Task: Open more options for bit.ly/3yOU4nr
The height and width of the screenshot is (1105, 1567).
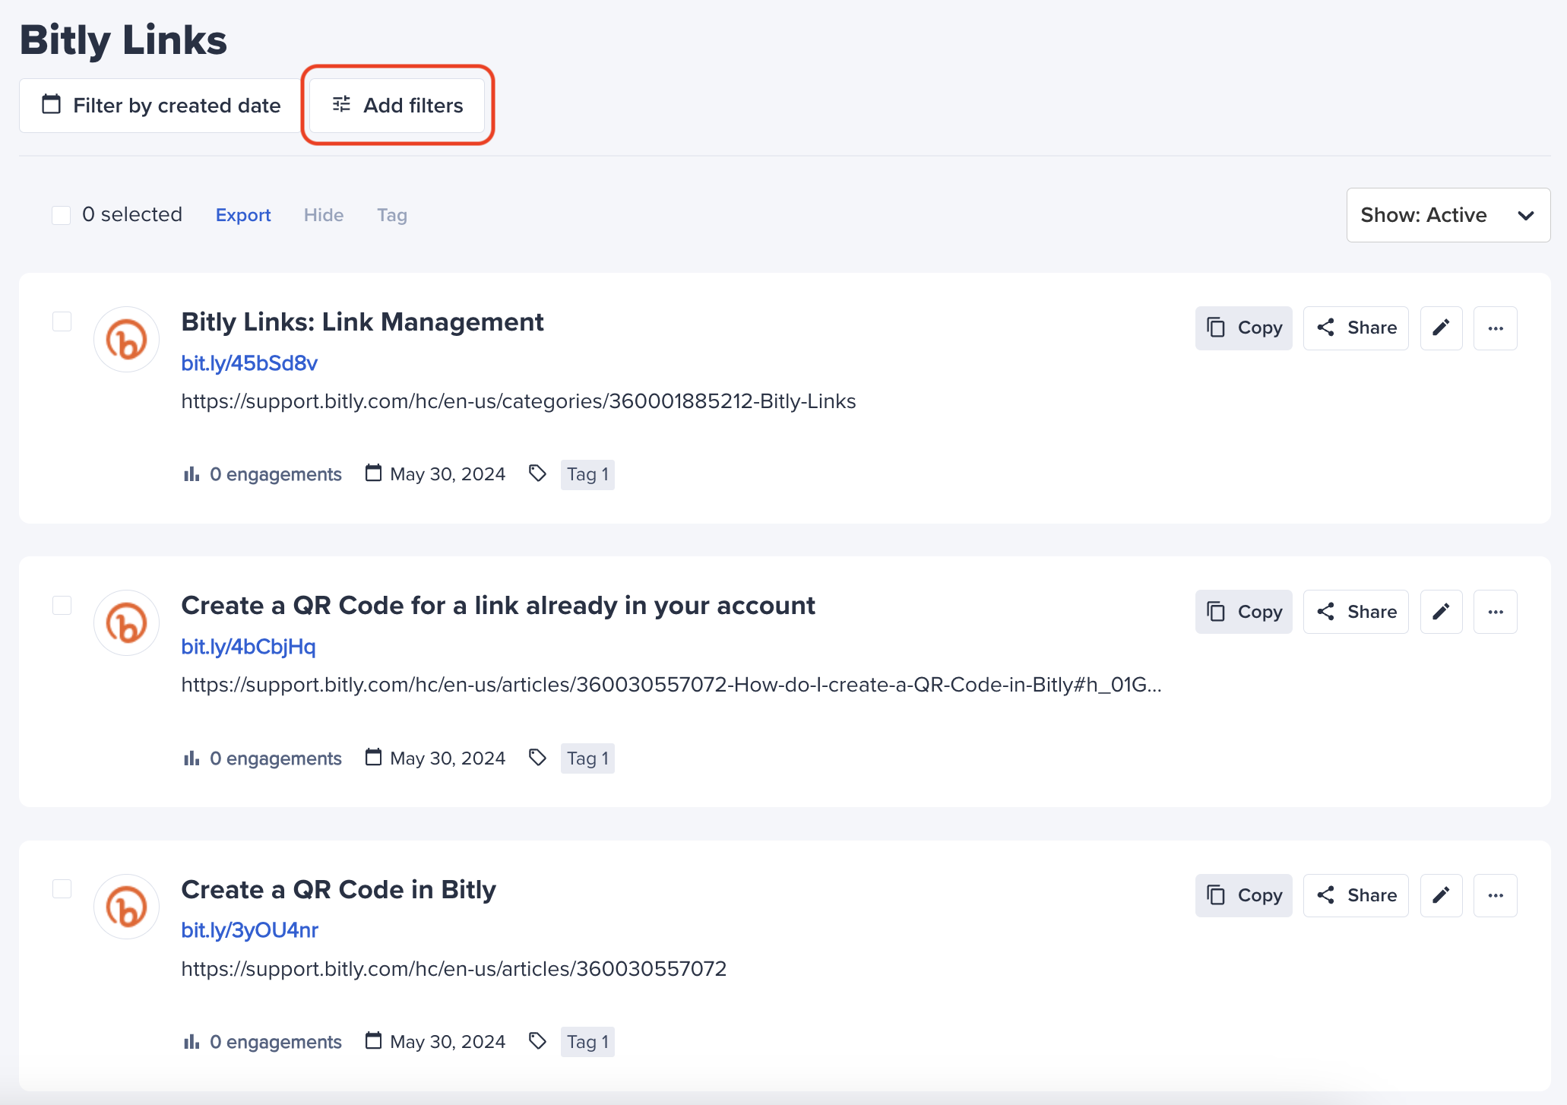Action: [1496, 895]
